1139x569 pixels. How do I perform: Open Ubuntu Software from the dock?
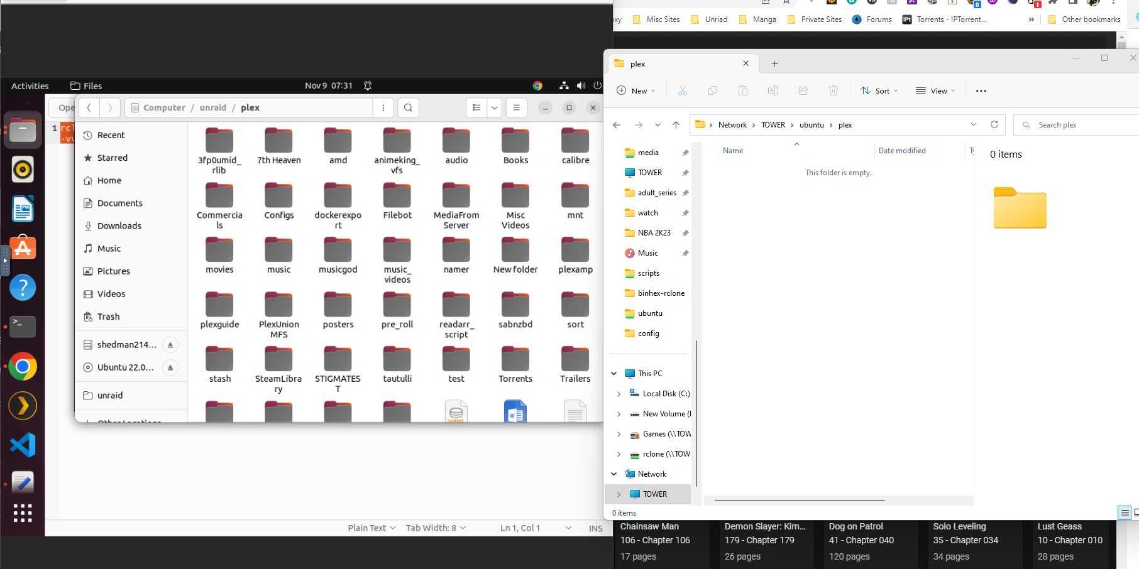23,248
